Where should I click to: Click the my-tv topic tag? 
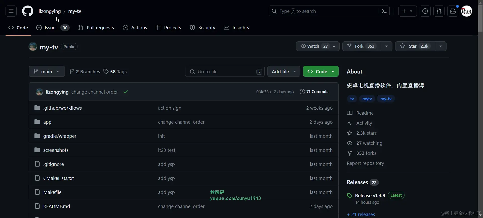coord(386,99)
